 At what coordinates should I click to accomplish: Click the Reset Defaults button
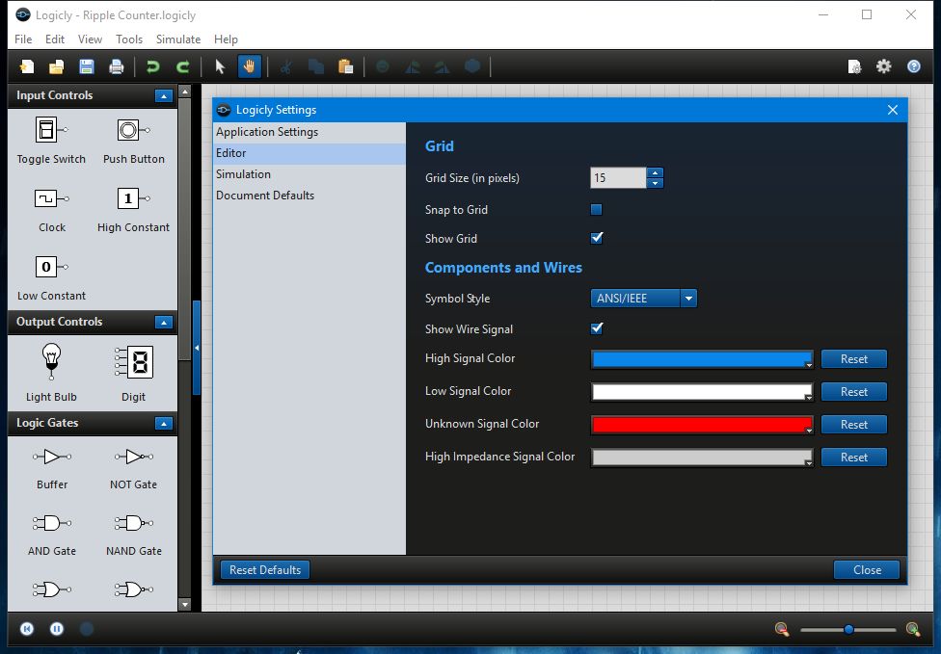[x=264, y=569]
